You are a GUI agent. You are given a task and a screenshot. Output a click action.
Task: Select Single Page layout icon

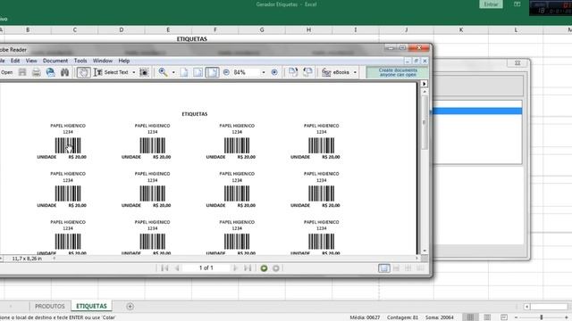click(x=383, y=268)
